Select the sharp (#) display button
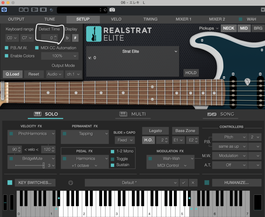The image size is (265, 217). pyautogui.click(x=75, y=38)
